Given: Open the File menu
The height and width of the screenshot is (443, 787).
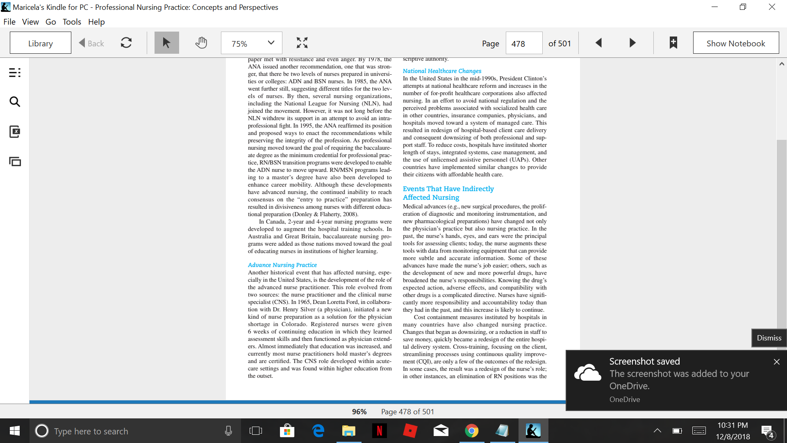Looking at the screenshot, I should pyautogui.click(x=9, y=22).
